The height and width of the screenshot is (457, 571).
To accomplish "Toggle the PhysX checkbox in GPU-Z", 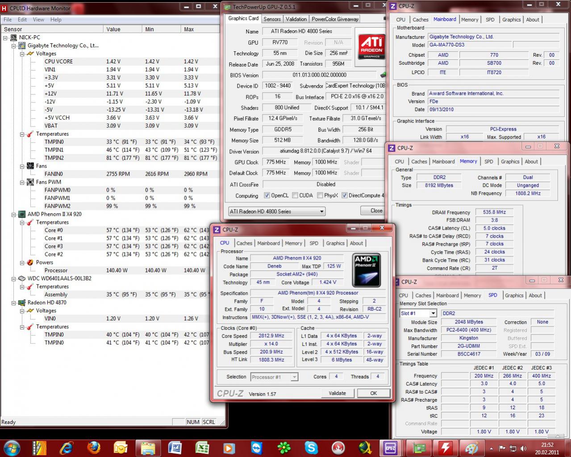I will point(320,195).
